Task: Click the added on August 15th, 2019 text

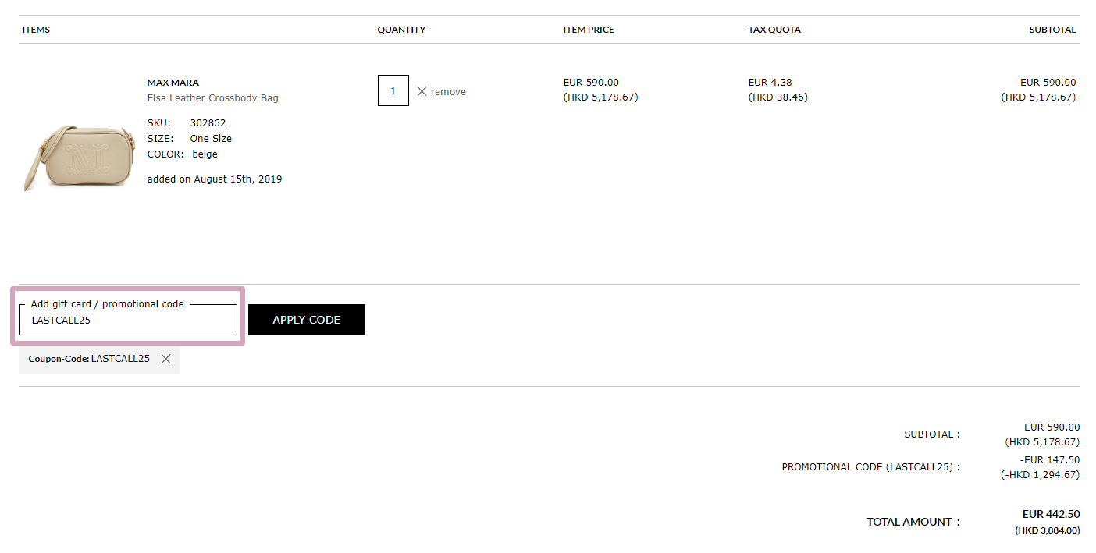Action: click(215, 179)
